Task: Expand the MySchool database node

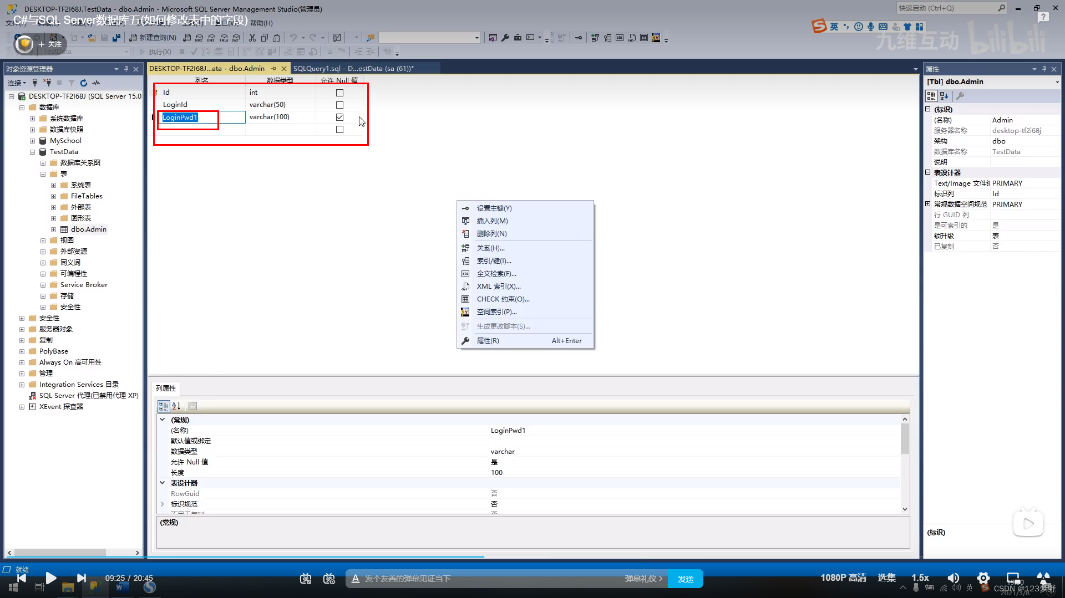Action: click(32, 141)
